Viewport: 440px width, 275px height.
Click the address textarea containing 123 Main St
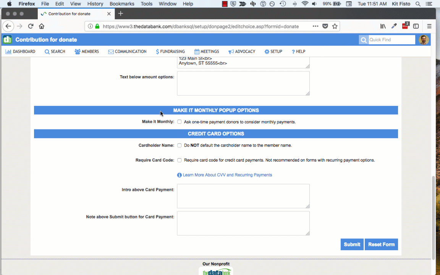(243, 62)
